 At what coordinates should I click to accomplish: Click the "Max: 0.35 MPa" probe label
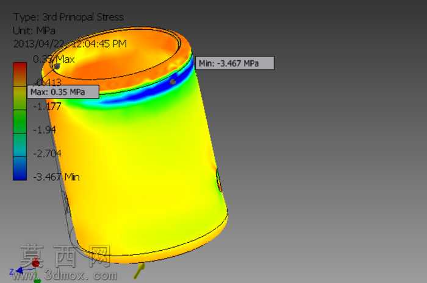(63, 92)
